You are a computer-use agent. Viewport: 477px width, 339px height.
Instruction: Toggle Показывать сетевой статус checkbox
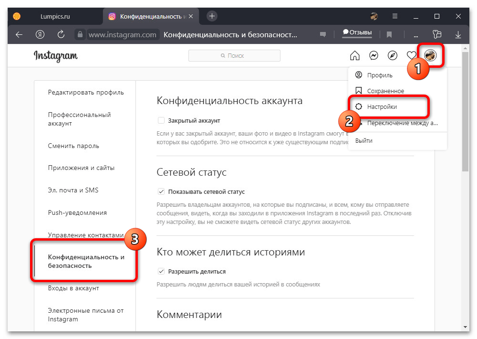click(x=161, y=191)
